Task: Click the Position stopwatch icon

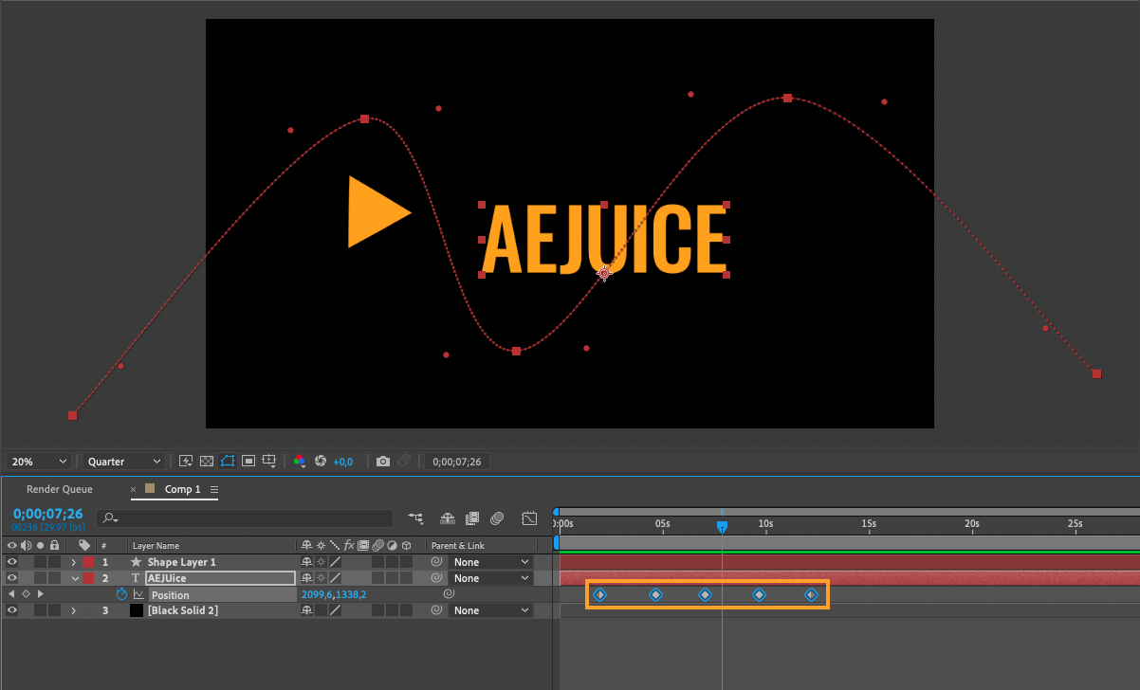Action: [x=121, y=595]
